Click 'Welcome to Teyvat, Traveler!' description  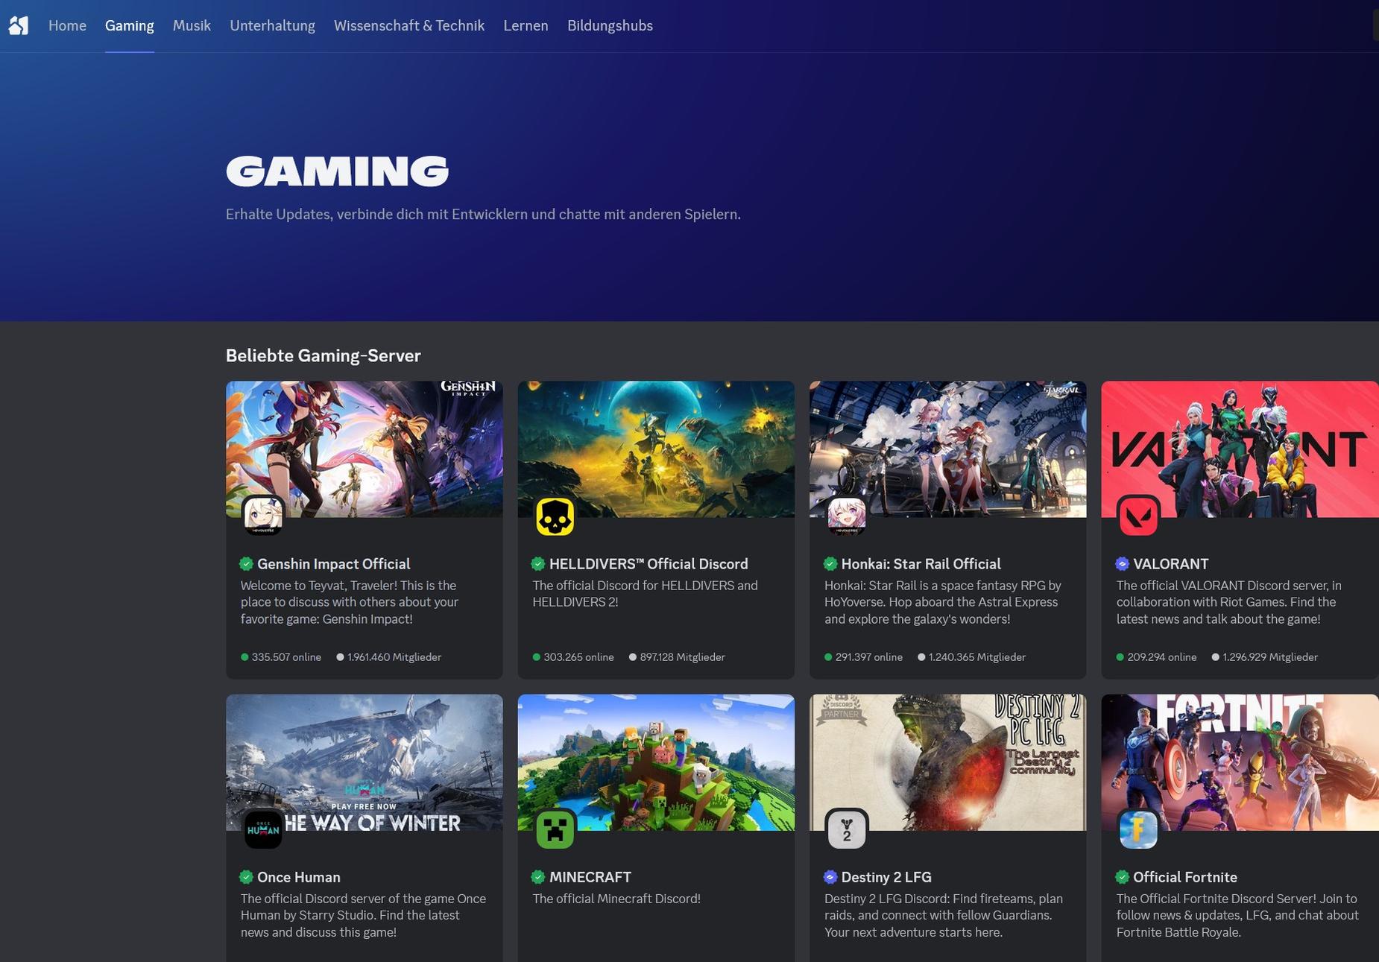tap(349, 602)
